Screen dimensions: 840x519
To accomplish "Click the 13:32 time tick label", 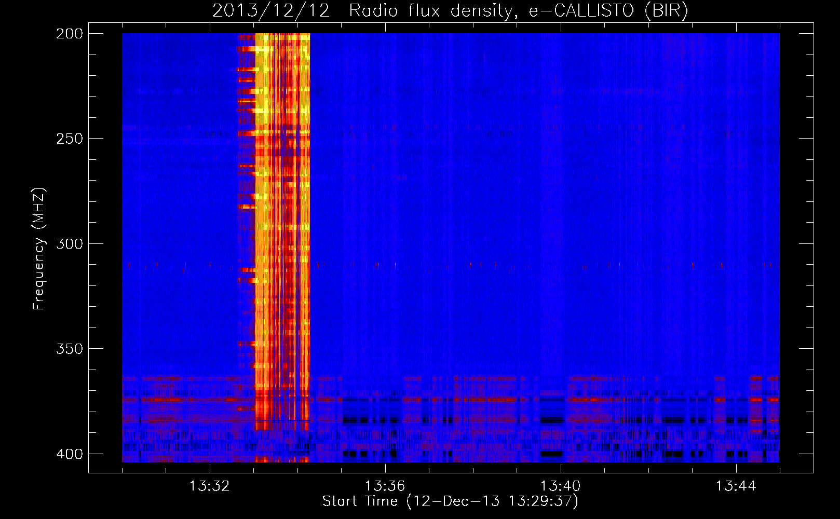I will (210, 486).
